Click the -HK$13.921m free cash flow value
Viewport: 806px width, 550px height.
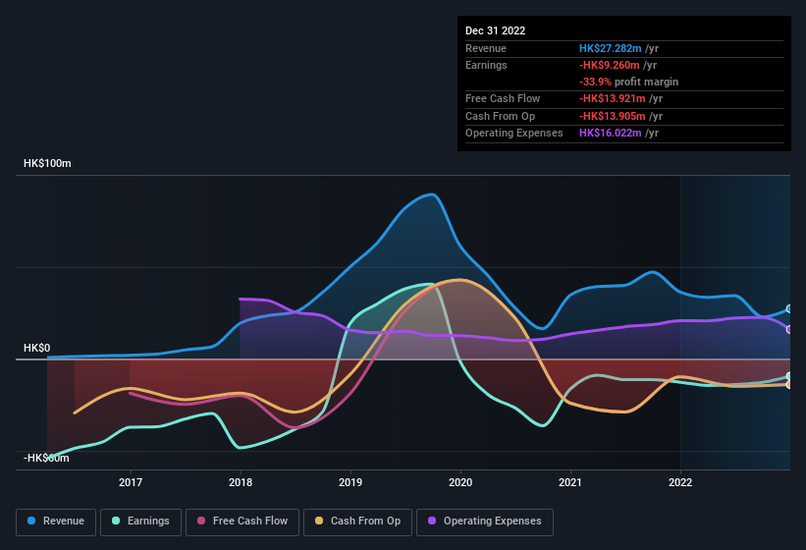613,98
